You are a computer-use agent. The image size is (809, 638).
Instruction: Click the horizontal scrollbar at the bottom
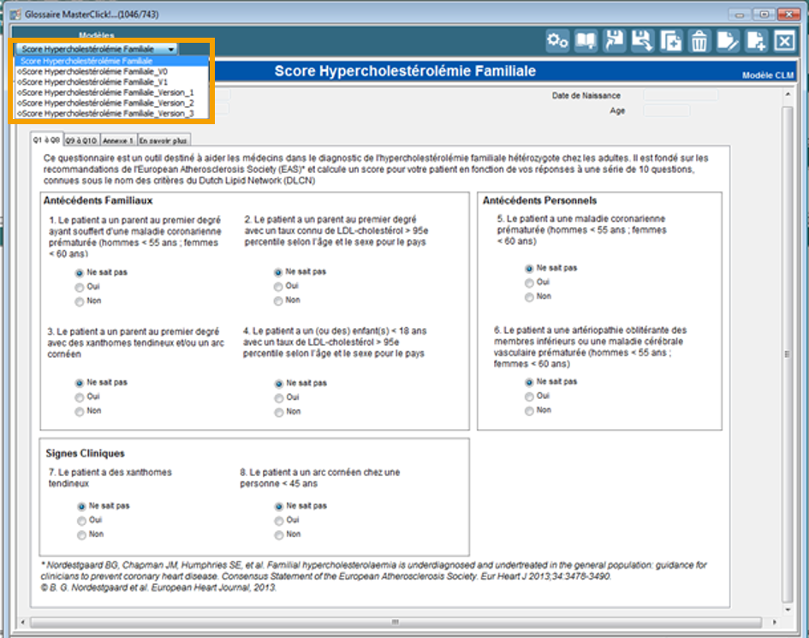[x=396, y=622]
